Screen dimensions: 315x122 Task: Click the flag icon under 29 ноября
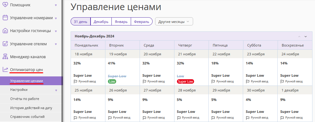point(213,118)
